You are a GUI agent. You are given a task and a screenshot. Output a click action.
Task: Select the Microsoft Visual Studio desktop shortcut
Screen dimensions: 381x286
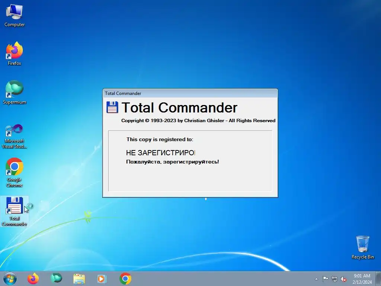(15, 136)
